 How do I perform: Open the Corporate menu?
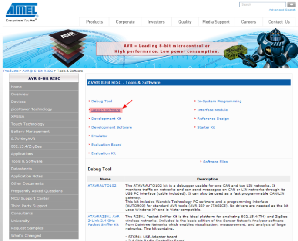125,22
